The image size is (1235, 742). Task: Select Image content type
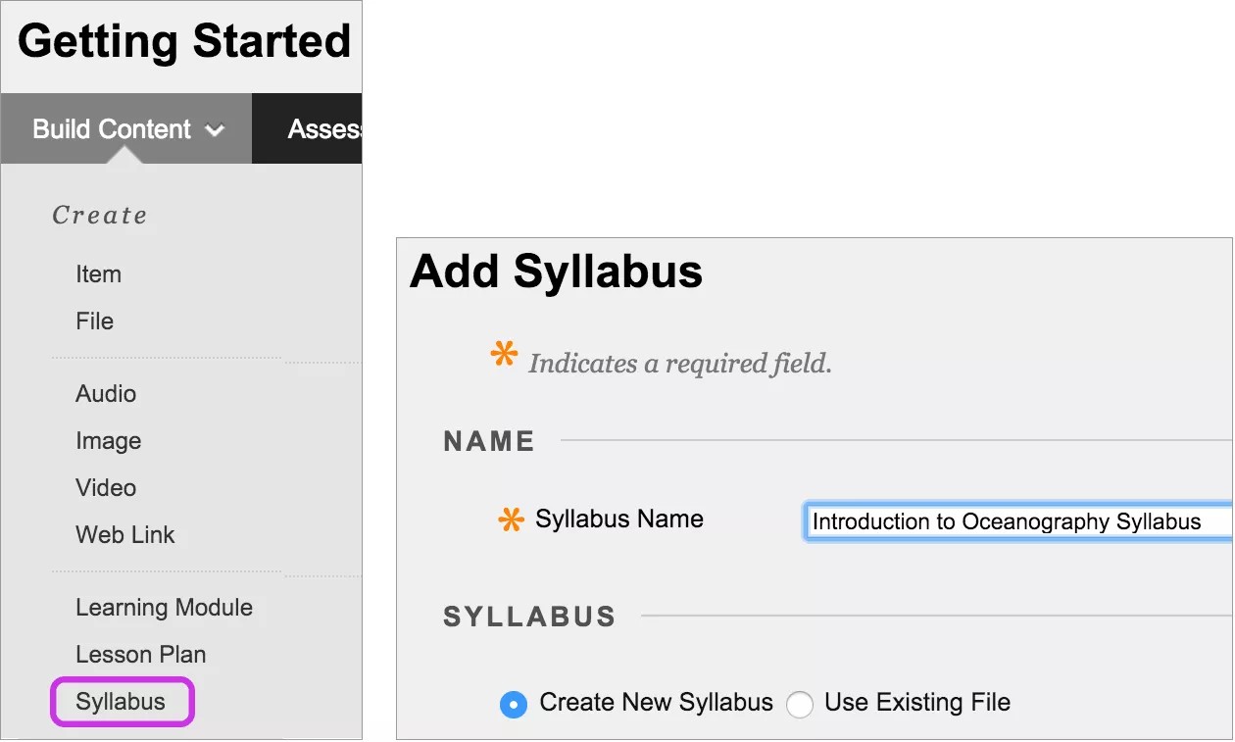coord(108,441)
